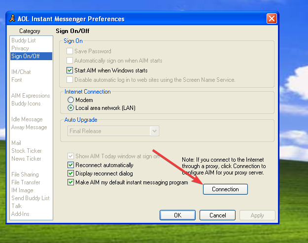The width and height of the screenshot is (308, 243).
Task: Toggle the Save Password checkbox
Action: (x=69, y=51)
